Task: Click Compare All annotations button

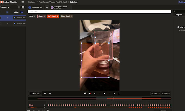Action: coord(35,7)
